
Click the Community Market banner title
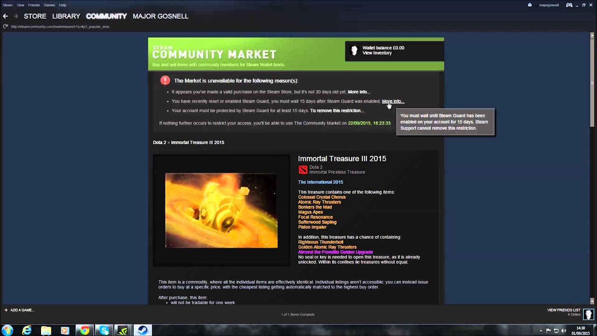(215, 54)
